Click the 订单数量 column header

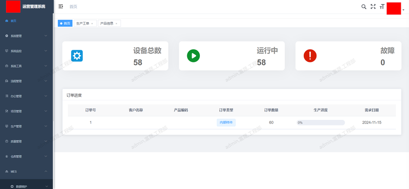(x=271, y=110)
